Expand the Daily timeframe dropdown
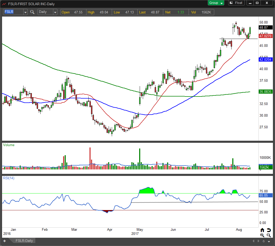 coord(55,12)
